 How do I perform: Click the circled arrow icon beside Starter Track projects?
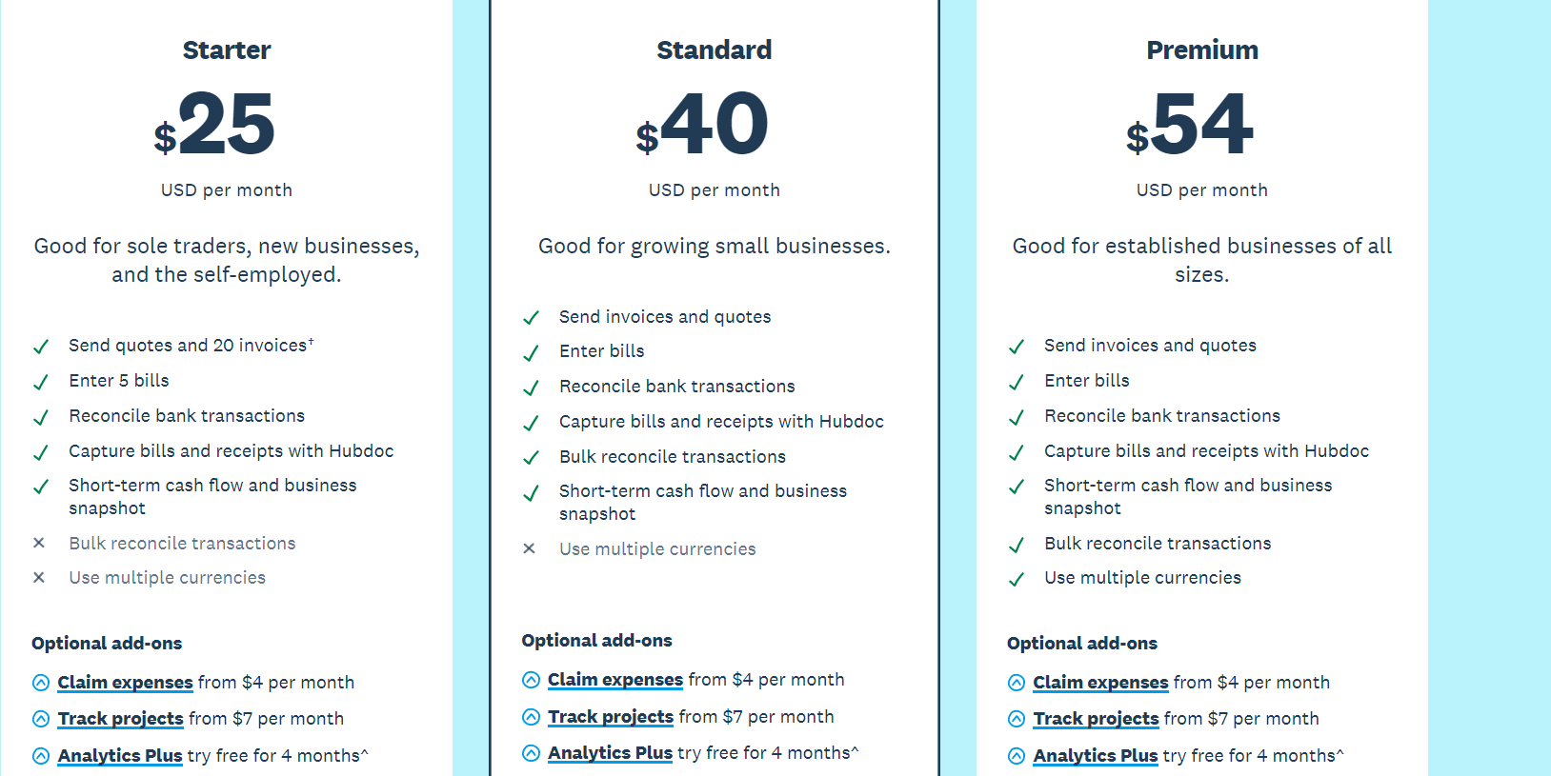click(x=41, y=719)
